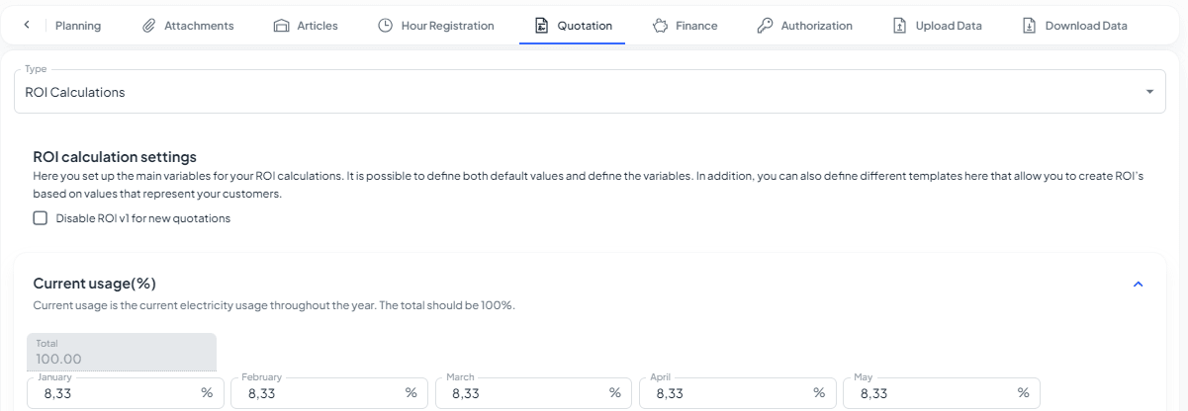This screenshot has height=411, width=1188.
Task: Open the Type dropdown showing ROI Calculations
Action: click(x=590, y=92)
